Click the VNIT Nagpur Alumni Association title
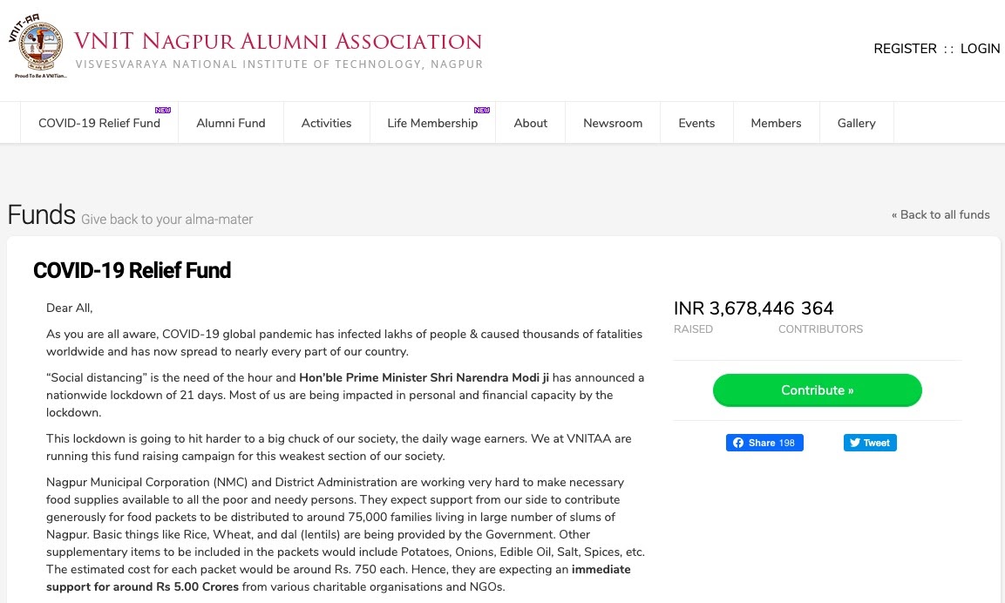Screen dimensions: 1005x603 tap(277, 41)
